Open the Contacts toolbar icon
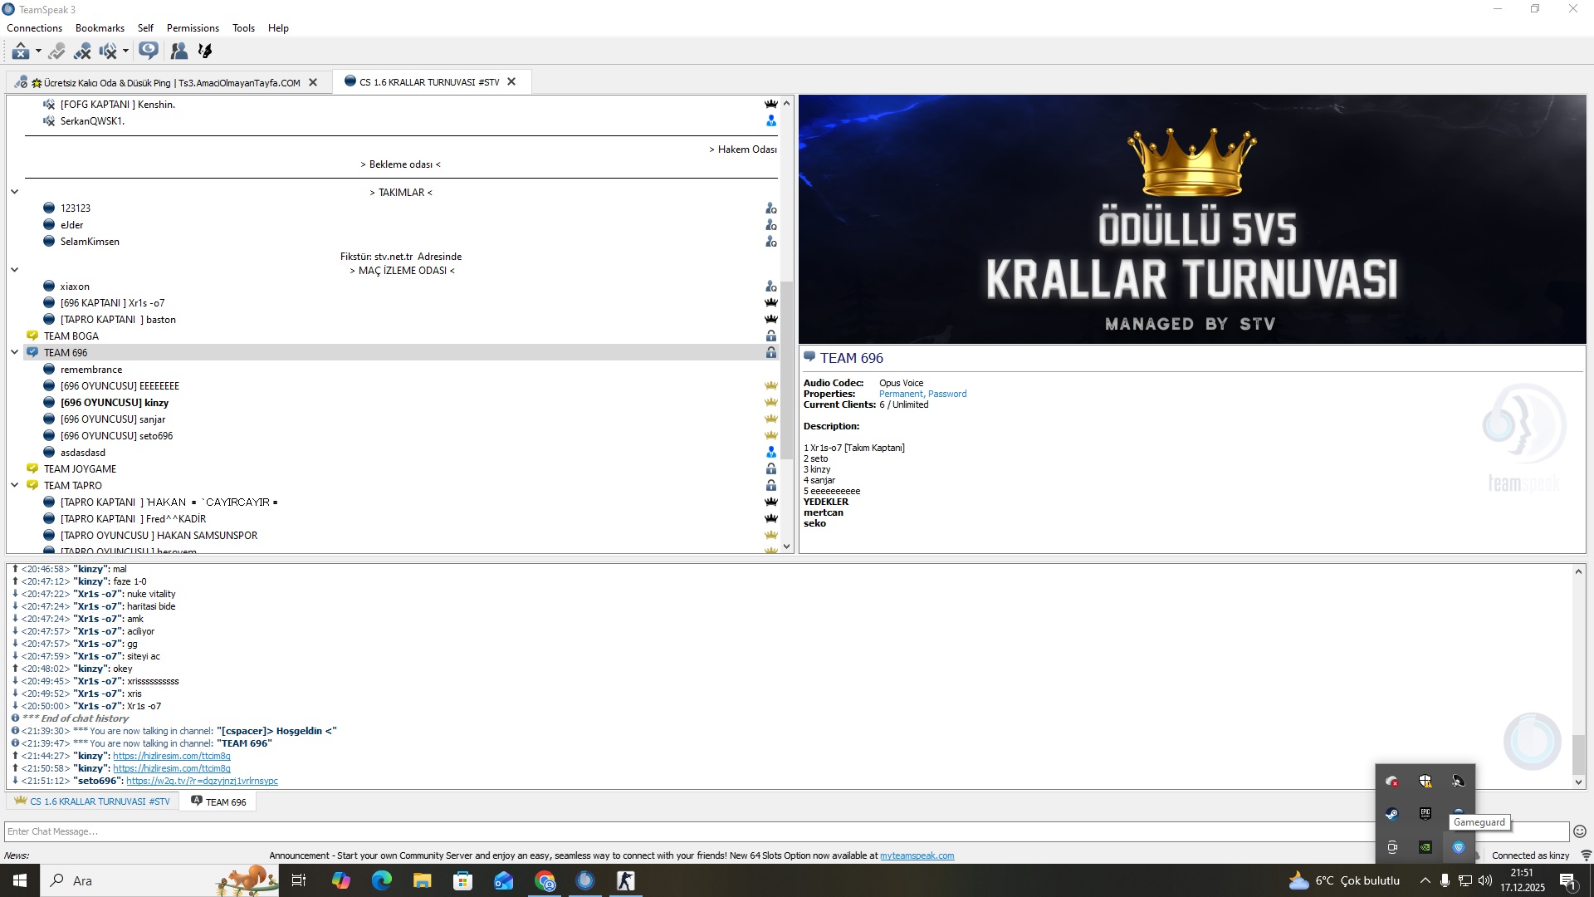1594x897 pixels. 178,51
